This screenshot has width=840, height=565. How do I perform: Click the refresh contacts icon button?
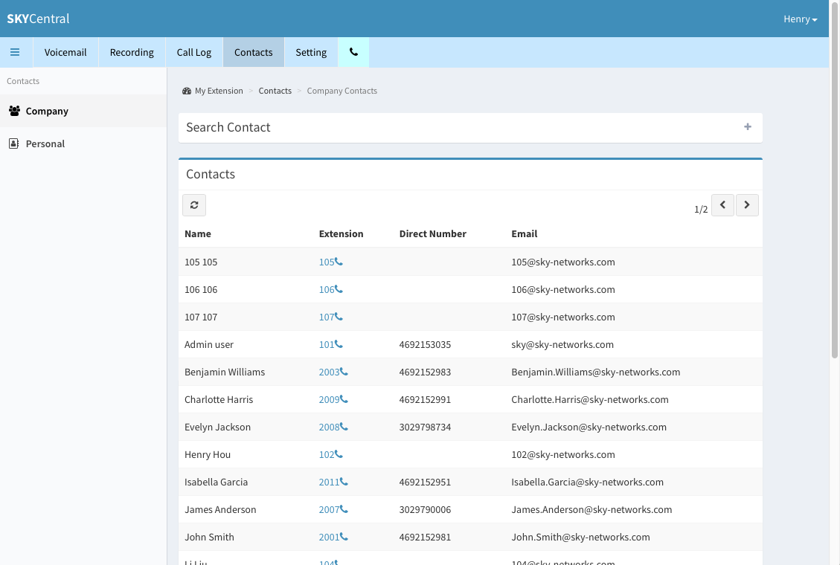(x=194, y=205)
